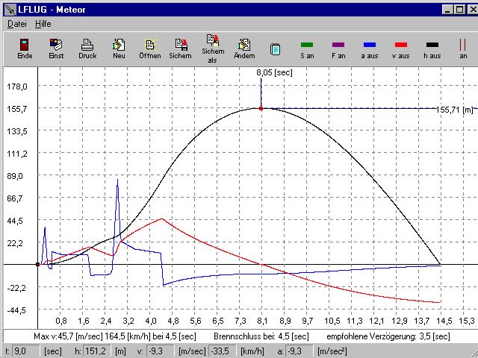Viewport: 478px width, 358px height.
Task: Hide the blue acceleration curve (a aus)
Action: (x=369, y=49)
